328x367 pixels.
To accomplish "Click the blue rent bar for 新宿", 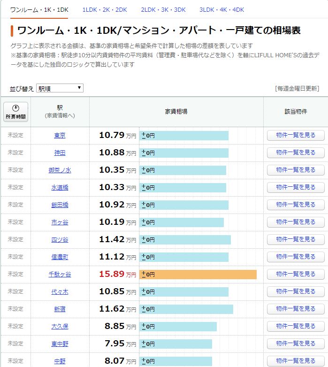I will tap(186, 309).
